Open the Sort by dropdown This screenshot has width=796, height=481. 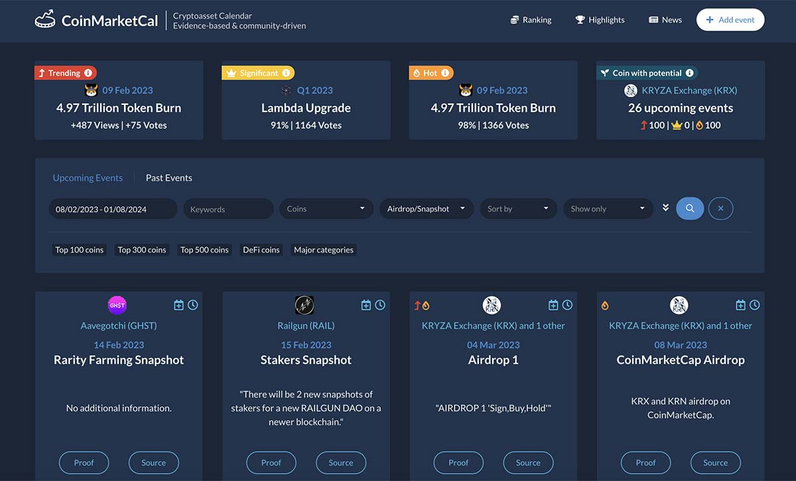tap(518, 208)
